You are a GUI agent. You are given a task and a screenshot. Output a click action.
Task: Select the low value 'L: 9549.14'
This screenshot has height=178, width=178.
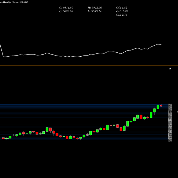tap(95, 11)
